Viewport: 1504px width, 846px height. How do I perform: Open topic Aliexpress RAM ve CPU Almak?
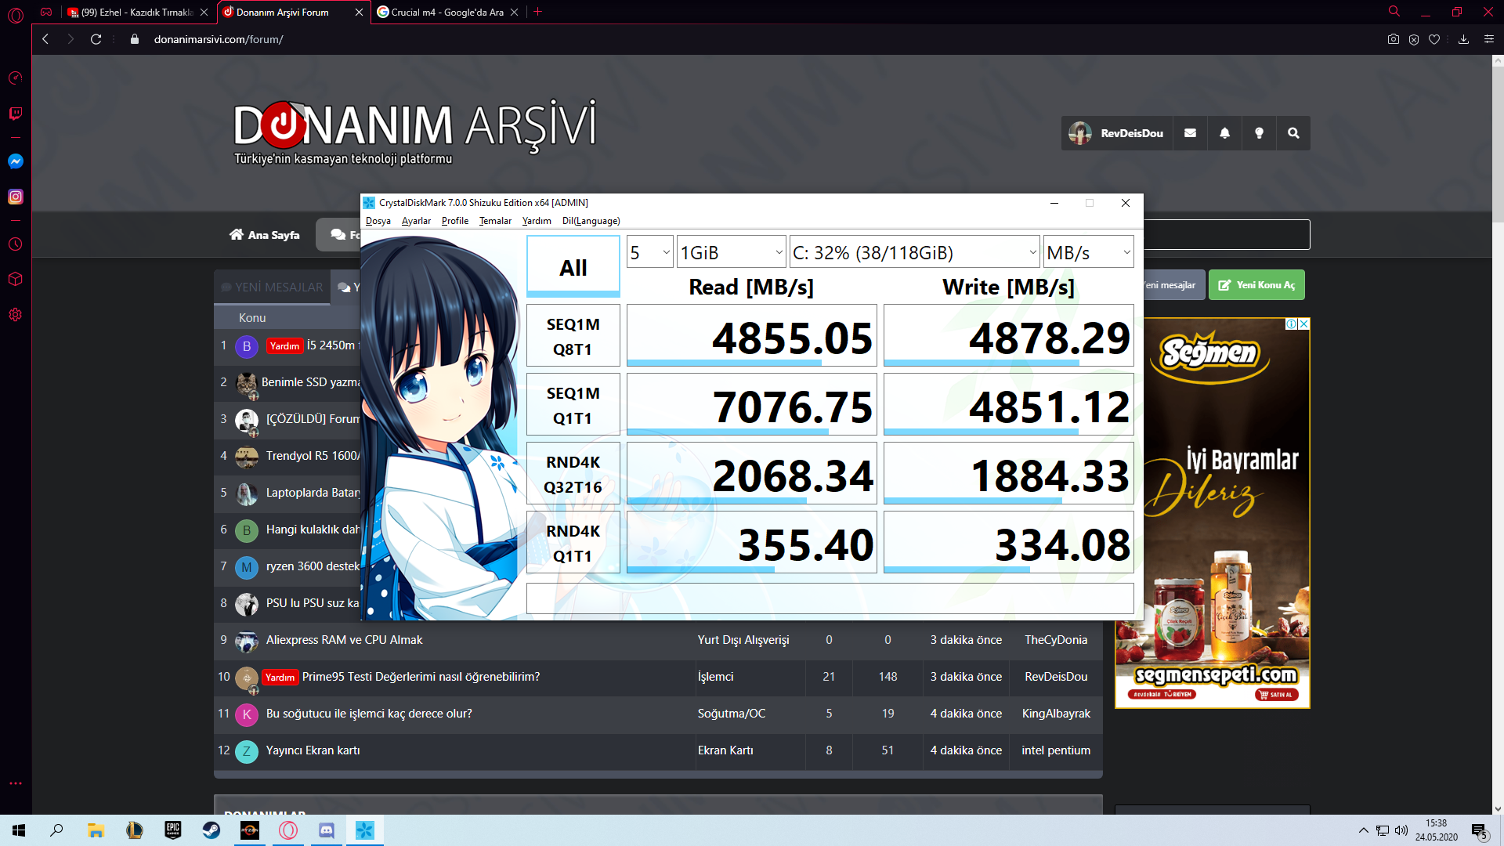344,640
